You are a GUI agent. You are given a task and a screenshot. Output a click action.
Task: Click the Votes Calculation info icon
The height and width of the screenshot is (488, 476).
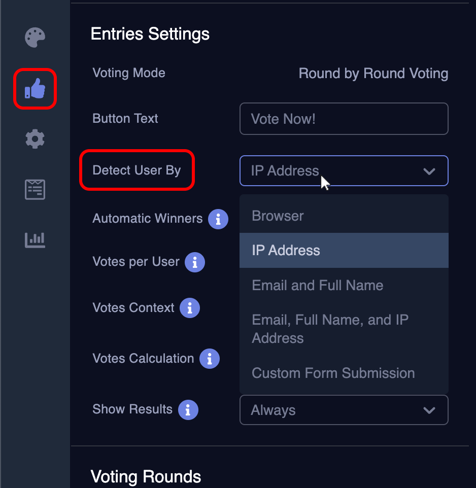tap(210, 359)
